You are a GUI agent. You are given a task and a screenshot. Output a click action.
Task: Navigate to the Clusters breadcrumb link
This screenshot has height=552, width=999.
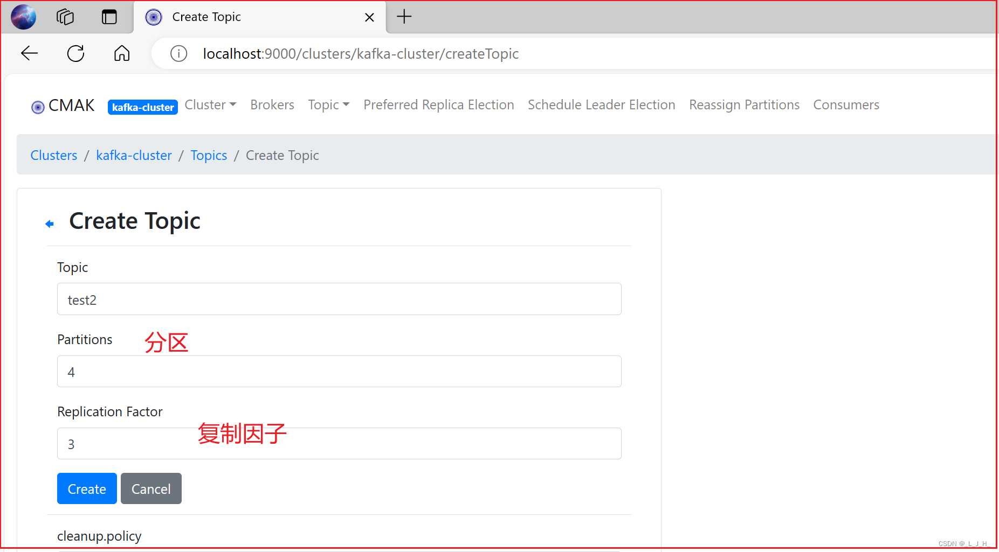tap(53, 155)
